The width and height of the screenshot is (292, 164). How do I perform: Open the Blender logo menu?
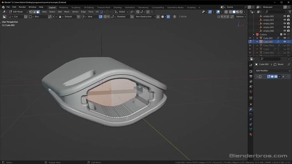pos(3,7)
